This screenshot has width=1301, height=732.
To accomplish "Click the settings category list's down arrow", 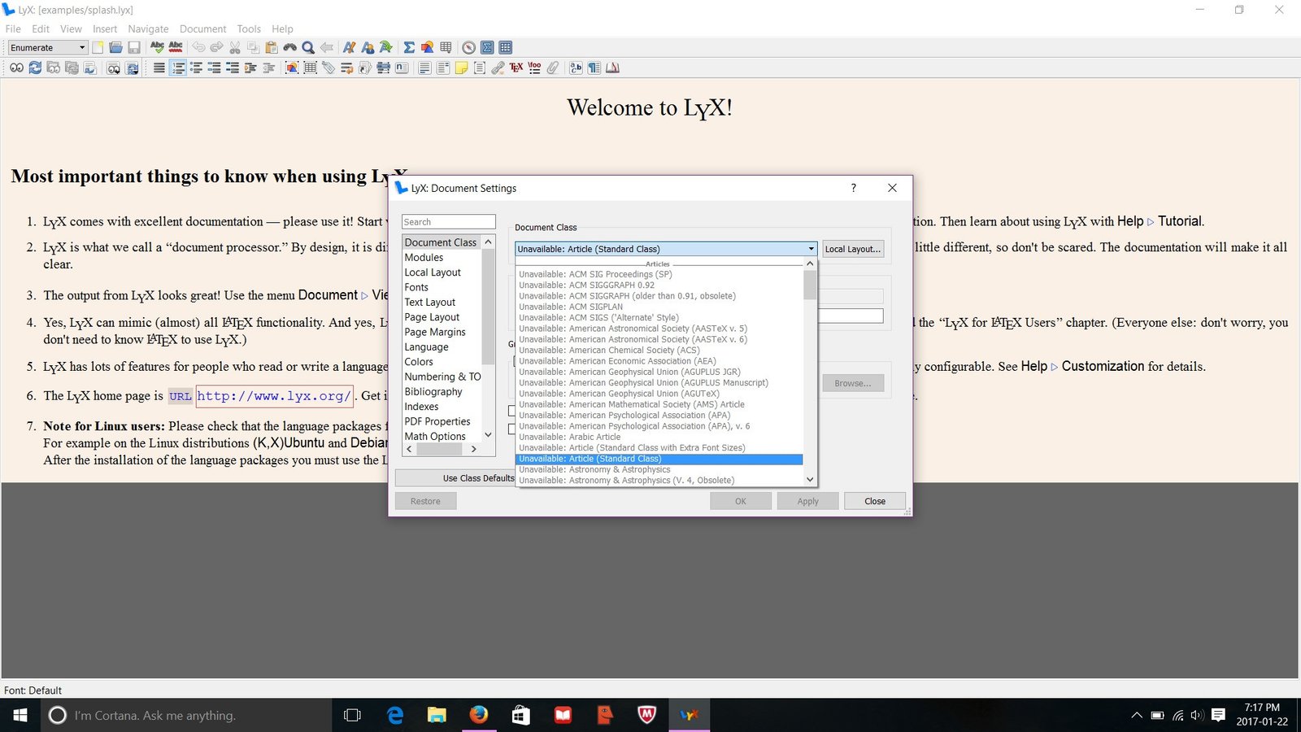I will click(x=488, y=436).
